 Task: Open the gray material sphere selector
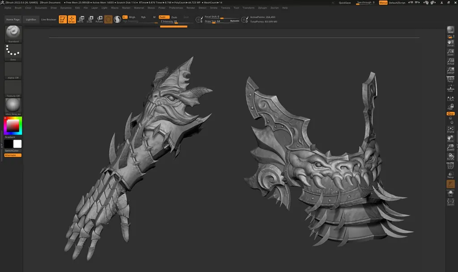pyautogui.click(x=13, y=106)
